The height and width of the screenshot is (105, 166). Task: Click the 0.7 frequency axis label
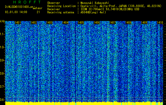[x=2, y=87]
